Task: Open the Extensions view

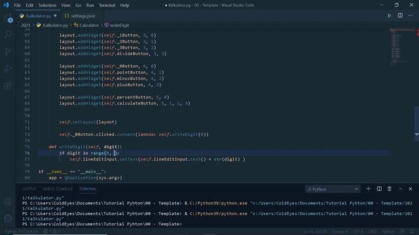Action: tap(8, 86)
